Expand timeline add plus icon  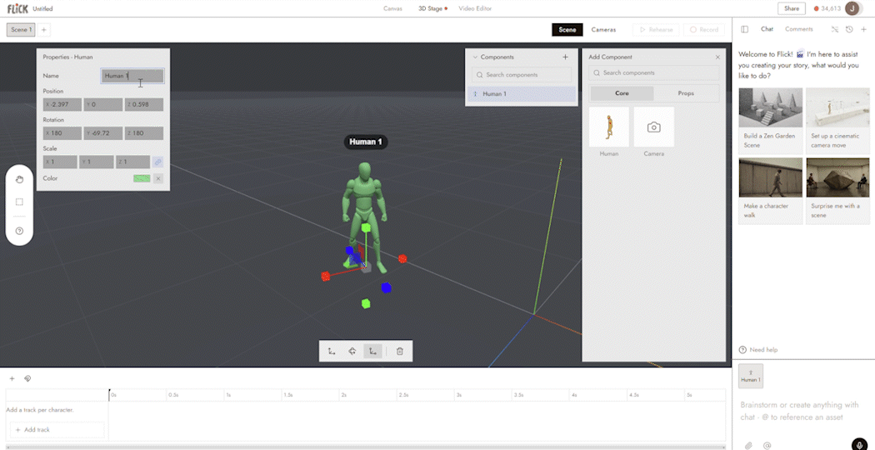coord(12,378)
